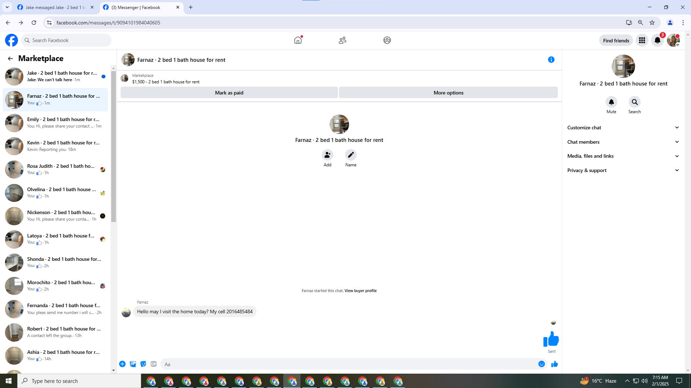Click the GIF chooser icon
Viewport: 691px width, 388px height.
coord(154,364)
